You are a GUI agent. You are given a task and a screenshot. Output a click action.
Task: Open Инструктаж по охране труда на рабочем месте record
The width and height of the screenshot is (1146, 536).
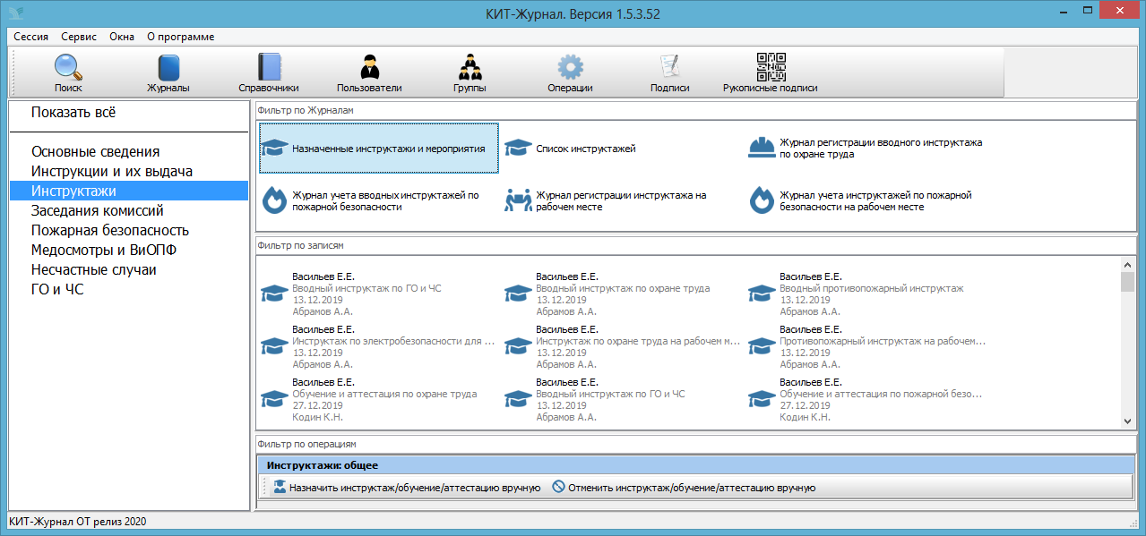pos(623,347)
